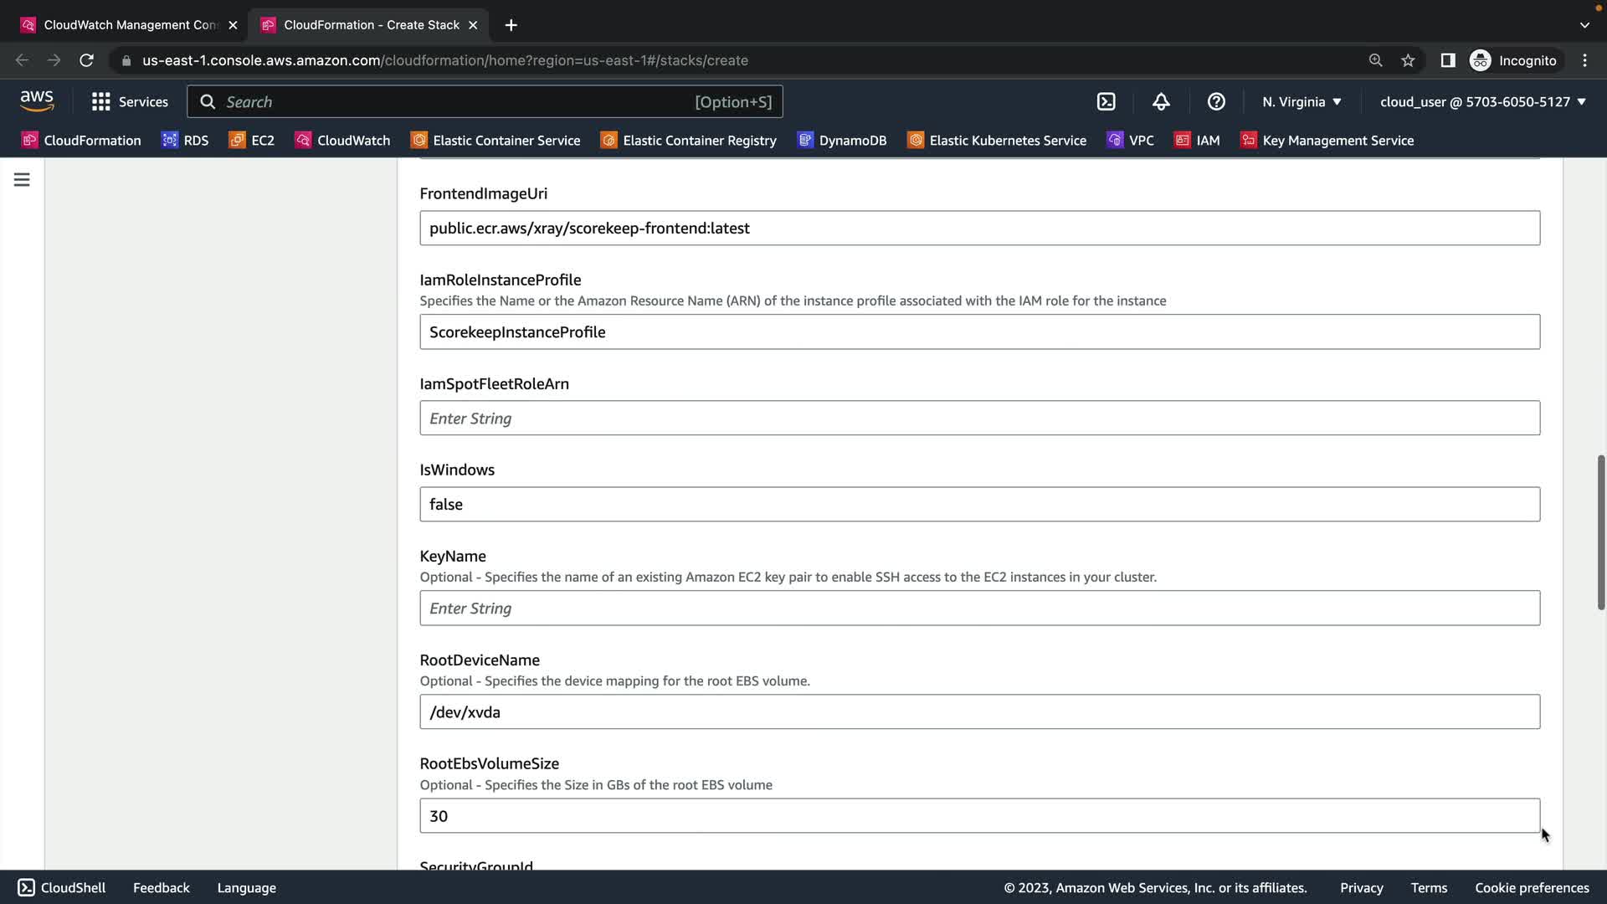Click the Feedback link in the footer
The width and height of the screenshot is (1607, 904).
(161, 887)
